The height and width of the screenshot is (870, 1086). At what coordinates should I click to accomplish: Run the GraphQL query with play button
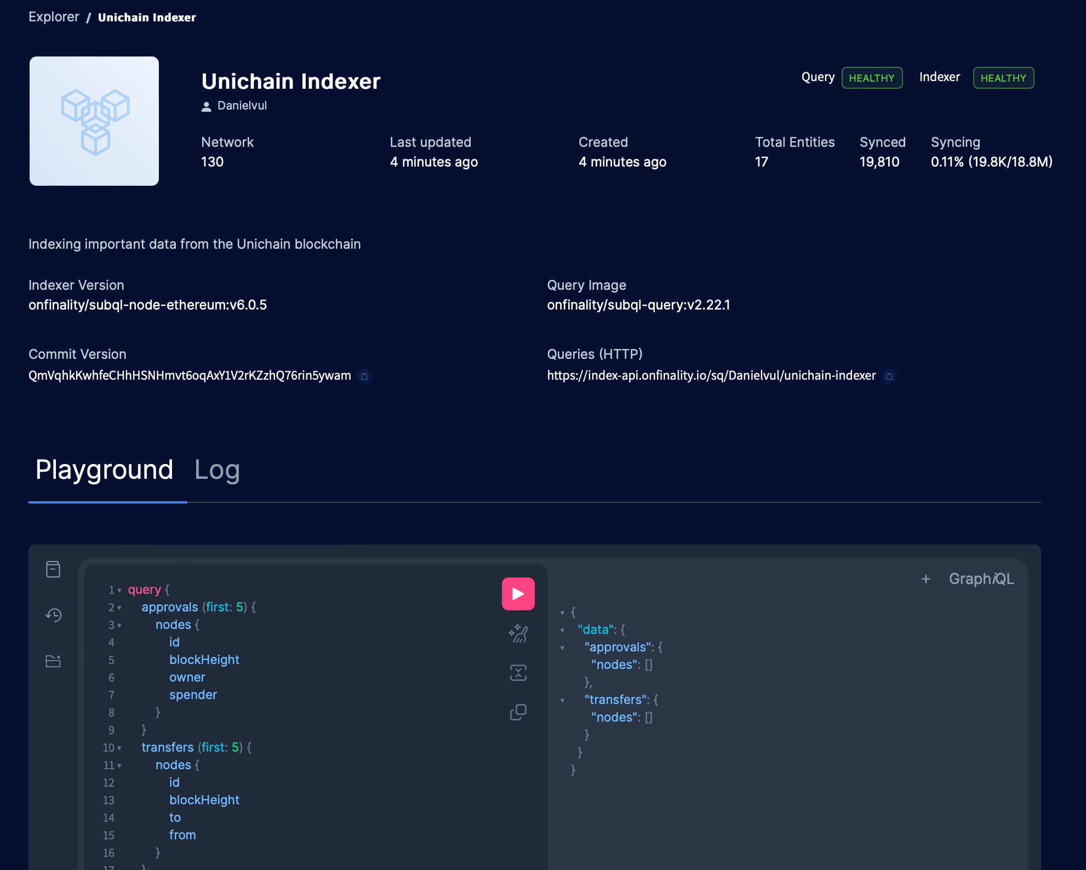(518, 594)
